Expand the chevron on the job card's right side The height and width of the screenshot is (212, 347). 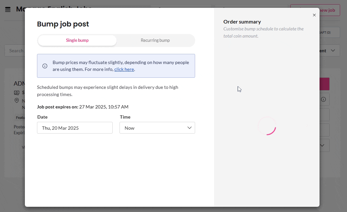click(x=322, y=145)
